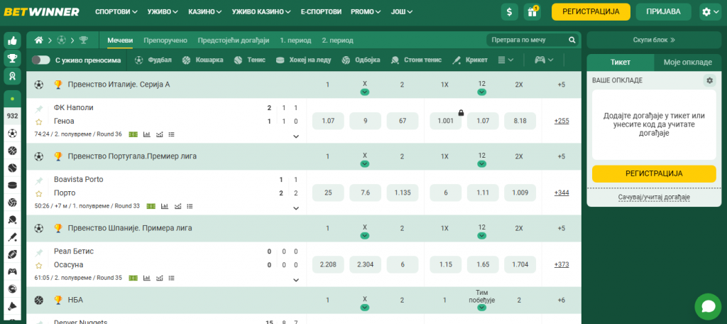
Task: Filter by Хокеј на леду
Action: (303, 60)
